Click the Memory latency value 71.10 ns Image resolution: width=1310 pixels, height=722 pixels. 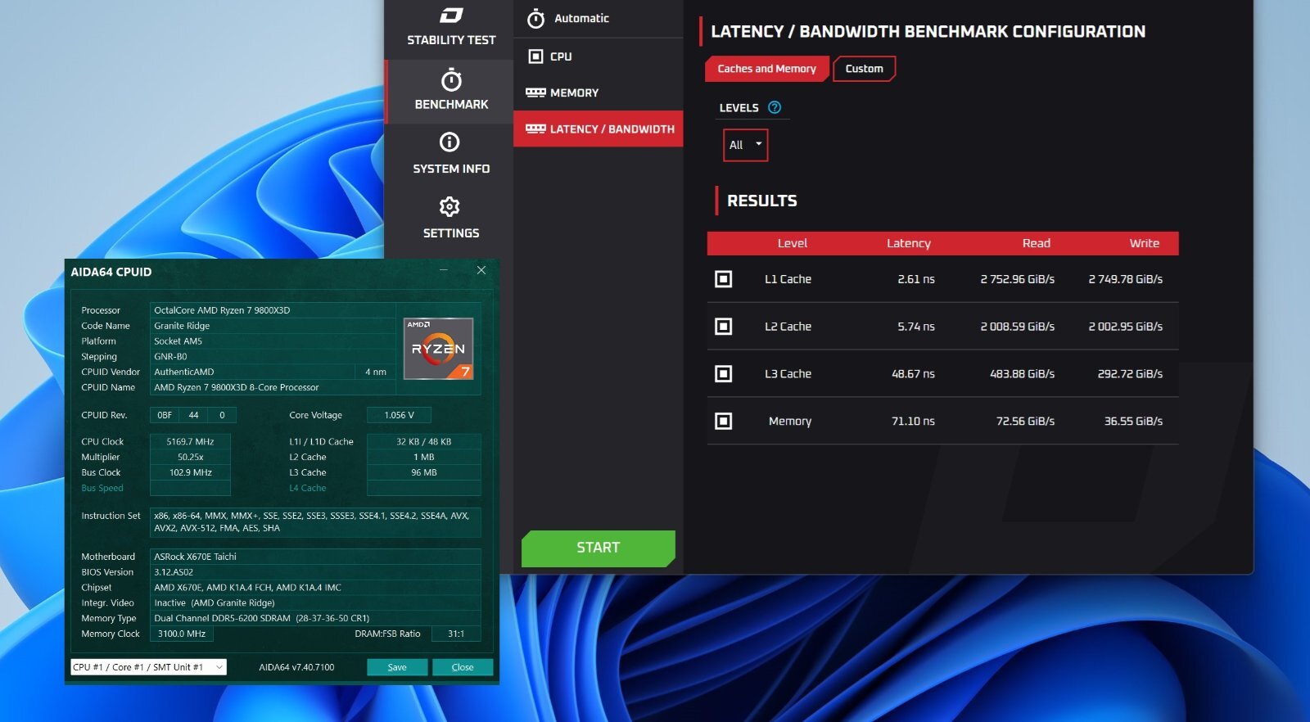click(913, 421)
